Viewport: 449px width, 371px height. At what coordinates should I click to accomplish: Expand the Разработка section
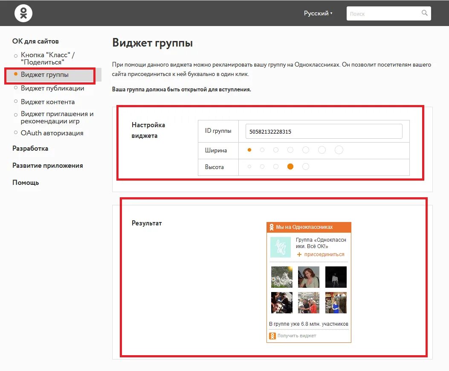[x=30, y=149]
